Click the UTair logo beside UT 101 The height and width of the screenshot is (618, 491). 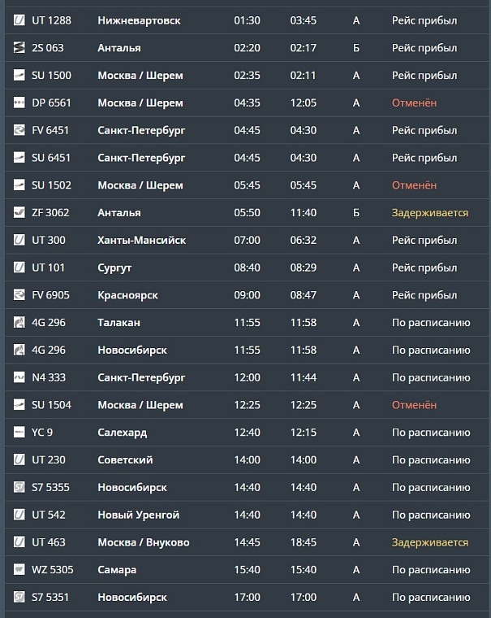pyautogui.click(x=19, y=268)
